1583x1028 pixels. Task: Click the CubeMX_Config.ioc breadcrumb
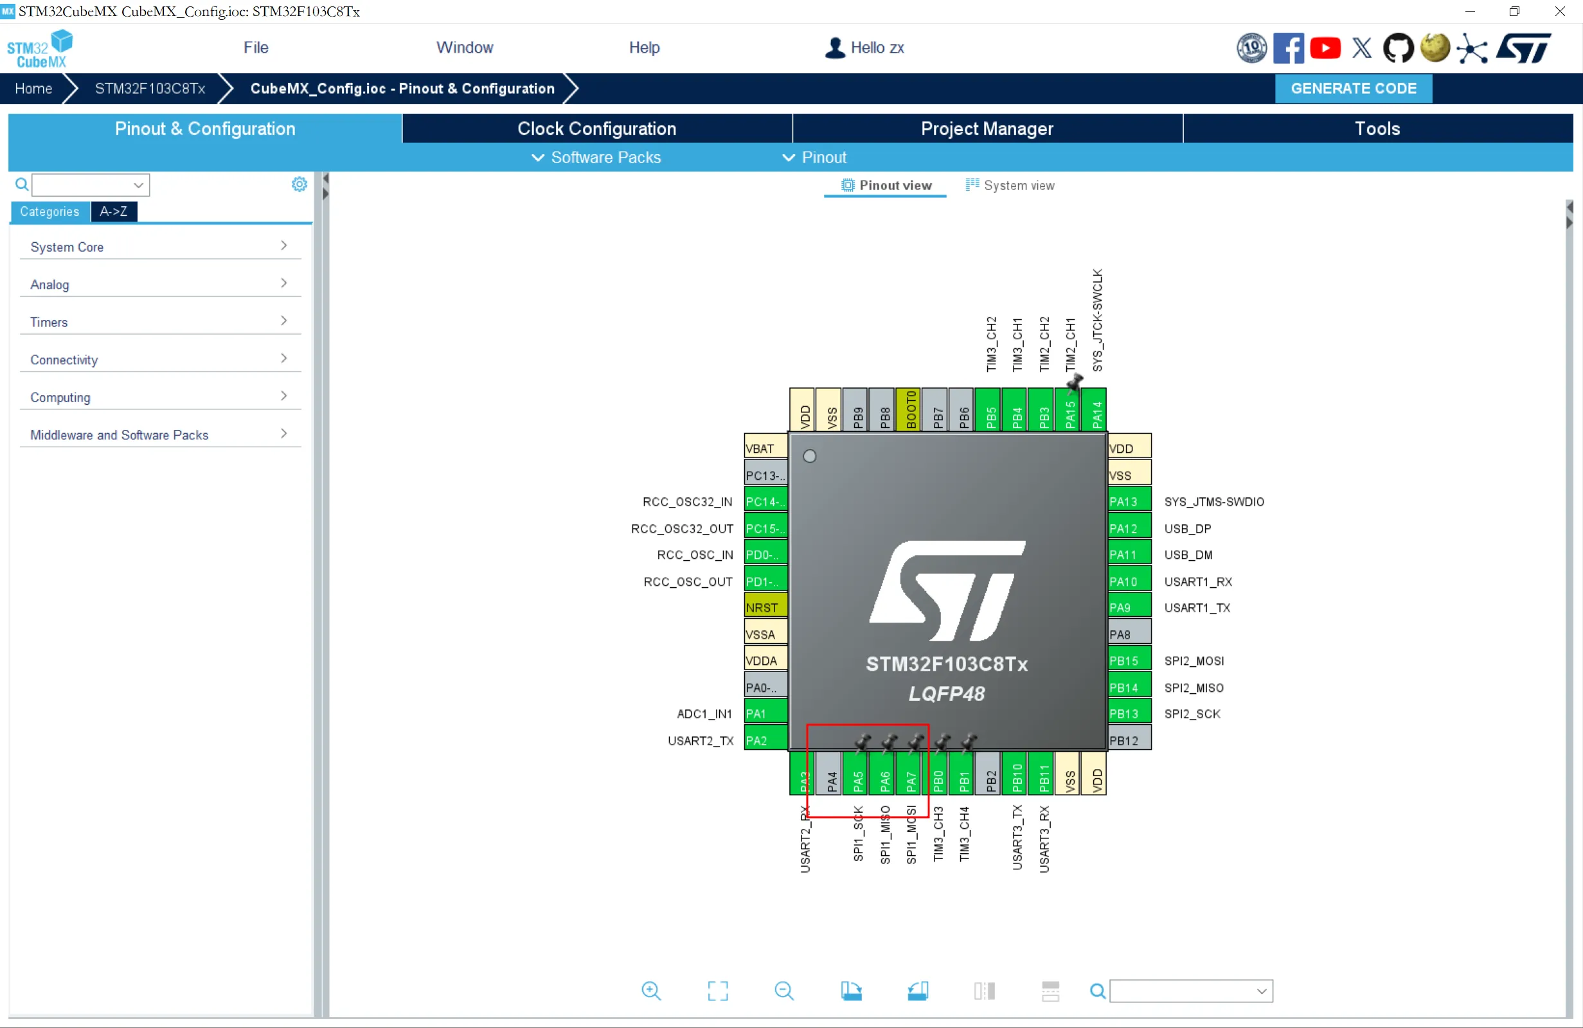[x=402, y=89]
